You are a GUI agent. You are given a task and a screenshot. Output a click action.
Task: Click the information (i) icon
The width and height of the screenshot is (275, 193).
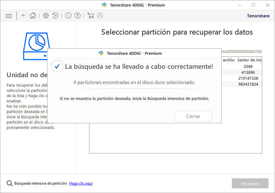coord(68,16)
